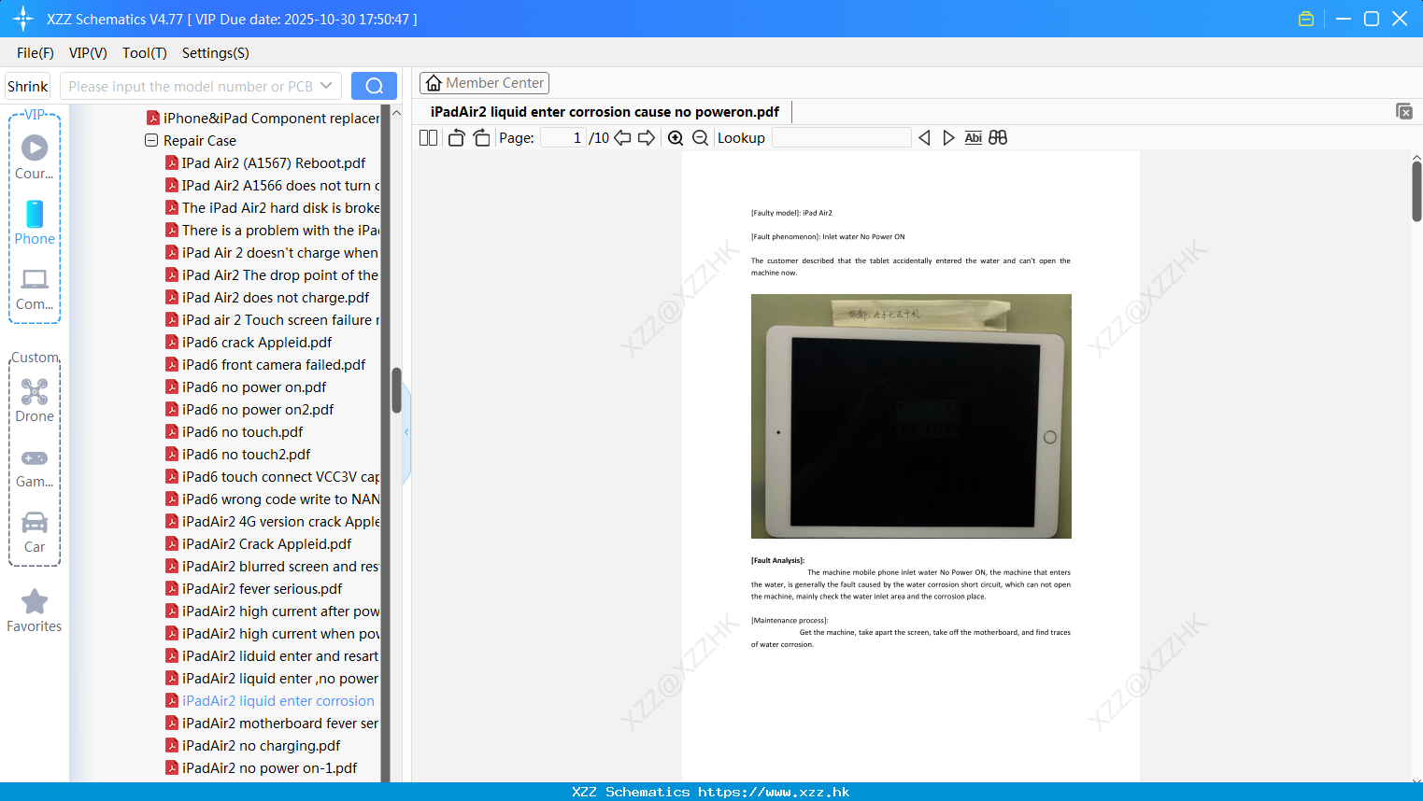Click the PDF viewer scrollbar thumb
The width and height of the screenshot is (1423, 801).
coord(1416,191)
